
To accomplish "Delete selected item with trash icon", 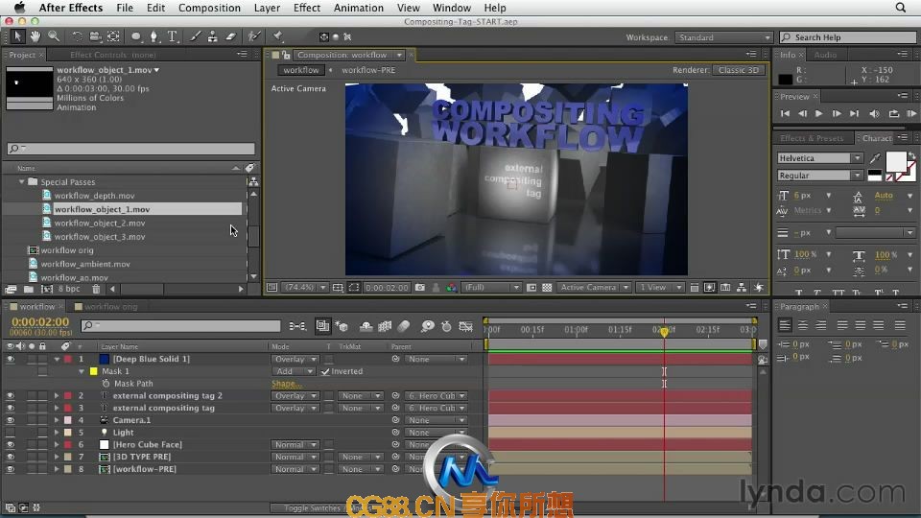I will tap(96, 289).
